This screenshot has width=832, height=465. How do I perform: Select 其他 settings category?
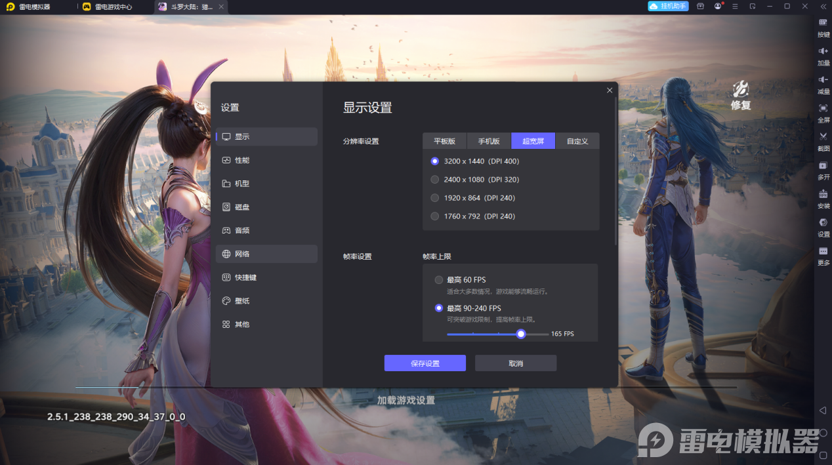coord(266,324)
